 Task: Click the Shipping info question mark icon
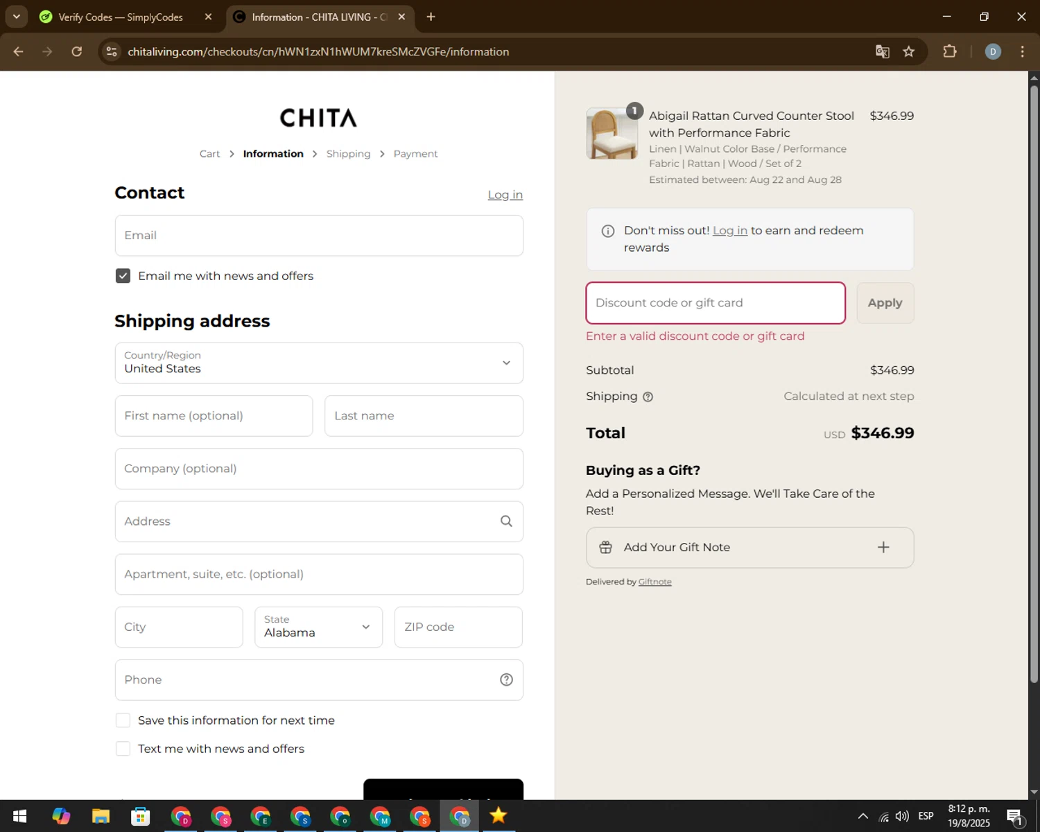point(648,397)
